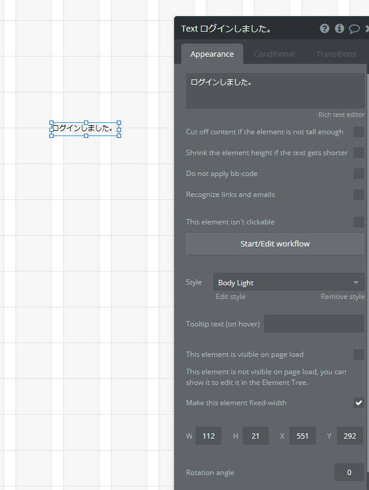This screenshot has height=490, width=369.
Task: Open the help question mark icon
Action: (324, 29)
